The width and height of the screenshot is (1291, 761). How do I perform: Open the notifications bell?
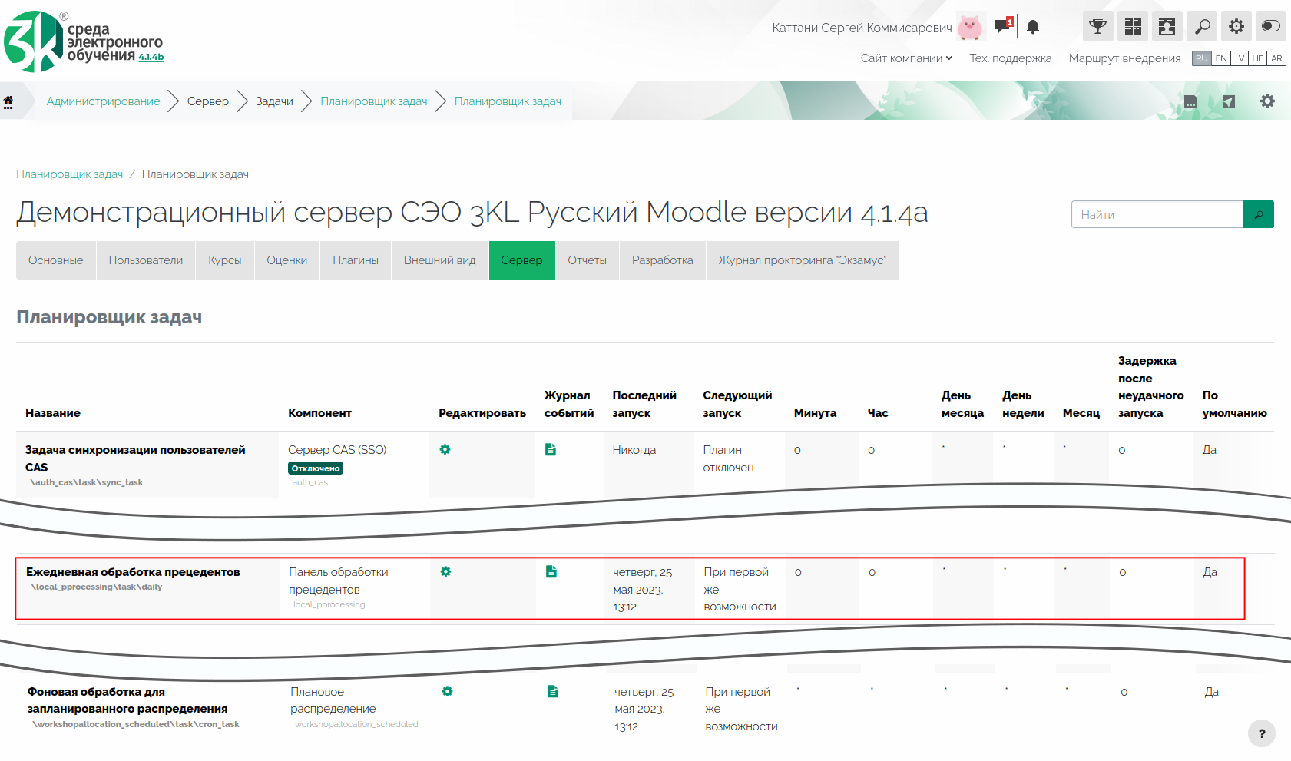[x=1033, y=27]
